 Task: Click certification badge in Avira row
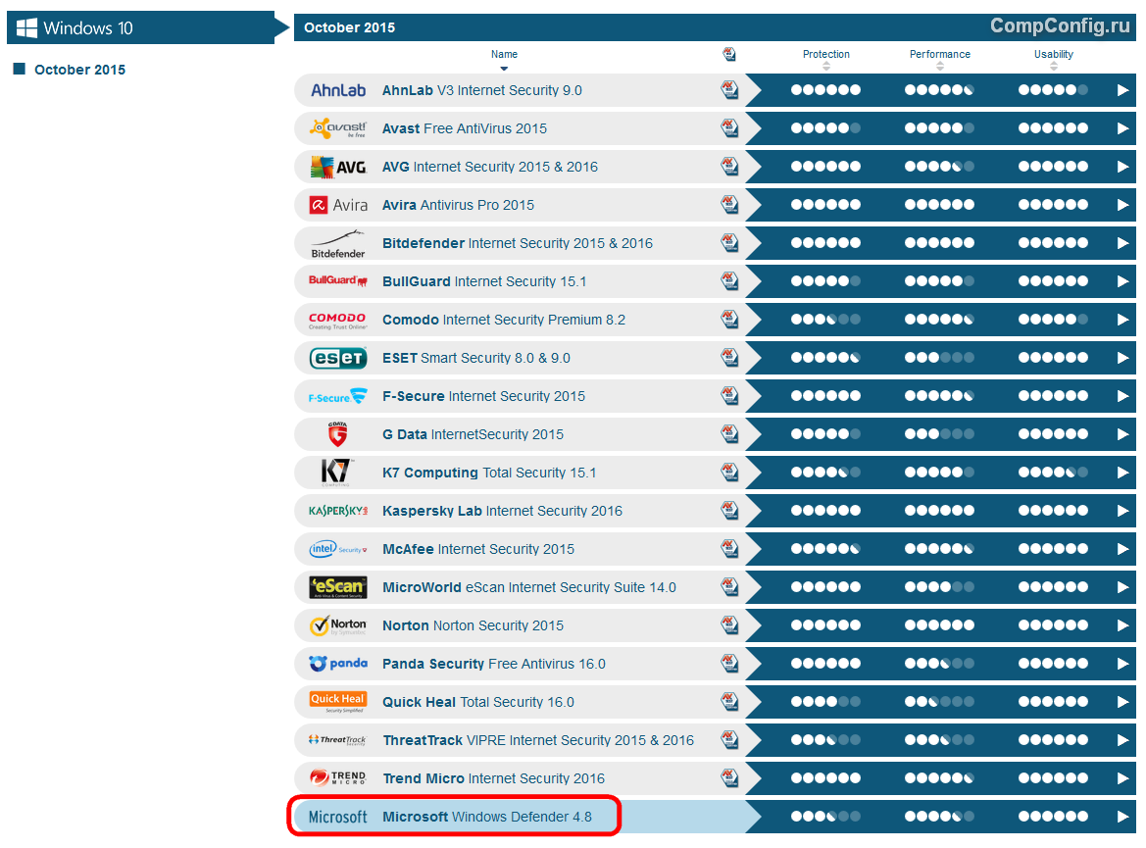tap(729, 205)
